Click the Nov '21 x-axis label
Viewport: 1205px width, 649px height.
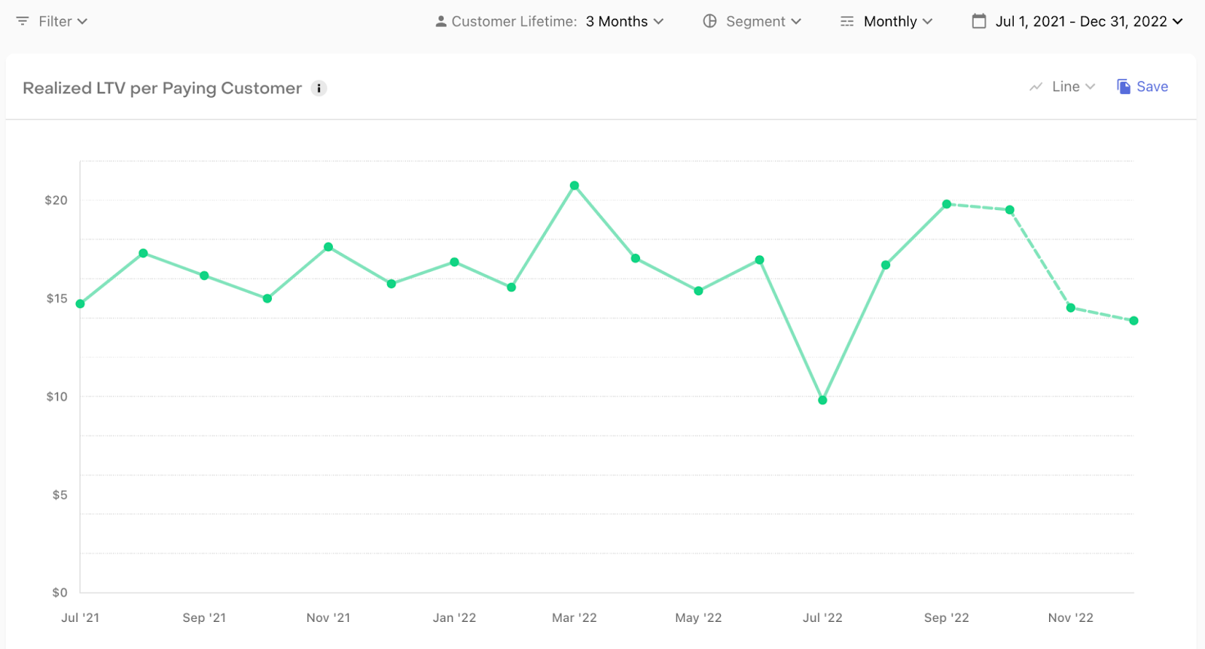pyautogui.click(x=328, y=617)
